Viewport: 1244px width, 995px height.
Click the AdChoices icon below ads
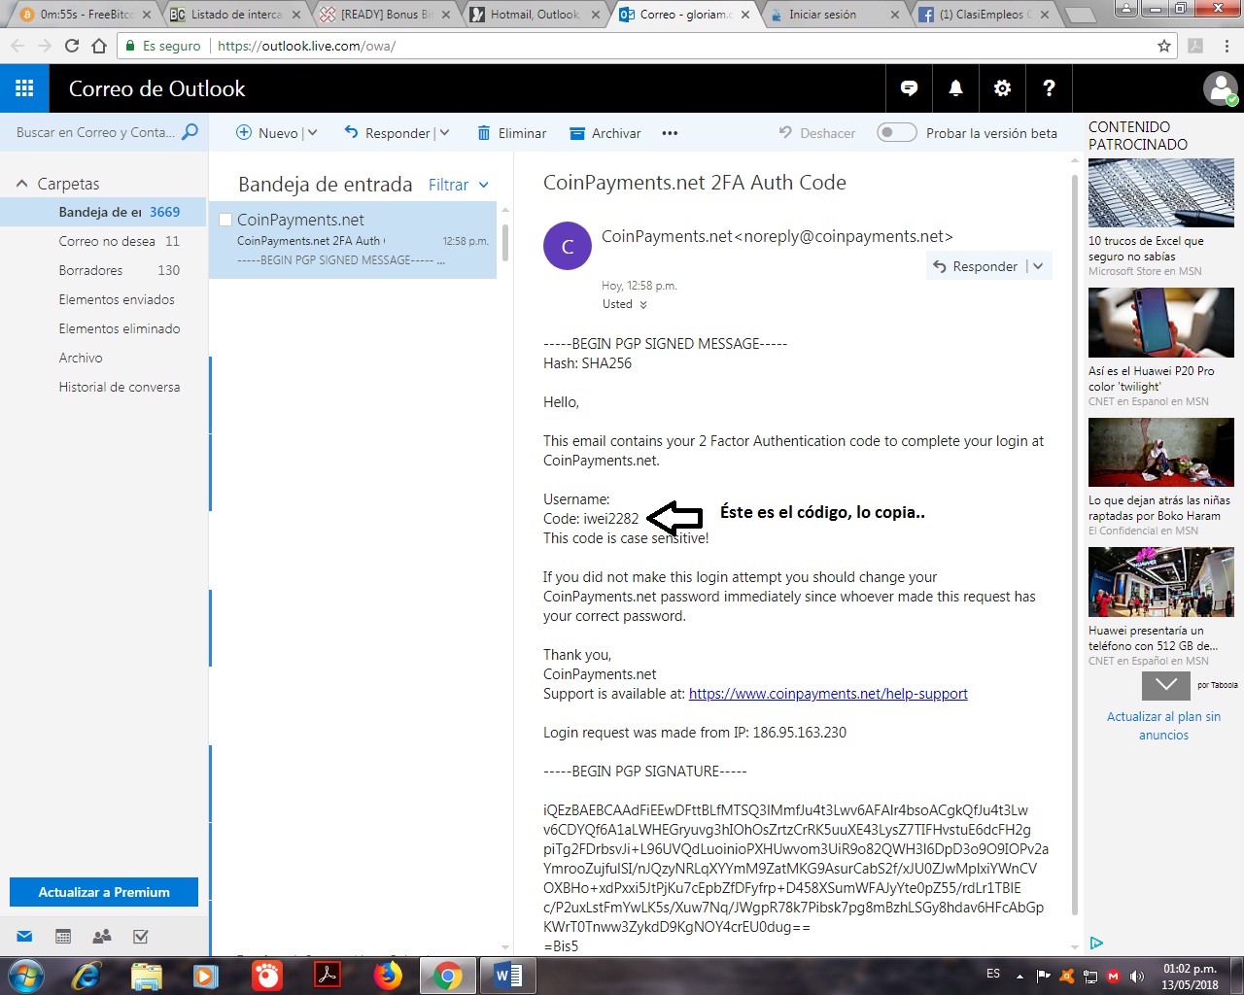pos(1096,943)
